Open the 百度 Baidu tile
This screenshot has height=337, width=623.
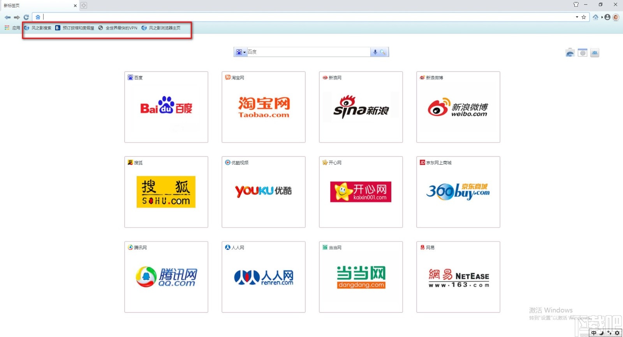coord(166,107)
